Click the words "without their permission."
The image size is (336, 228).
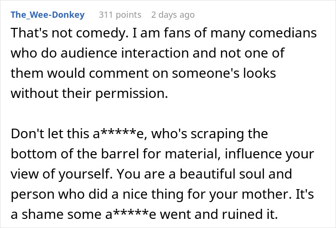[90, 94]
